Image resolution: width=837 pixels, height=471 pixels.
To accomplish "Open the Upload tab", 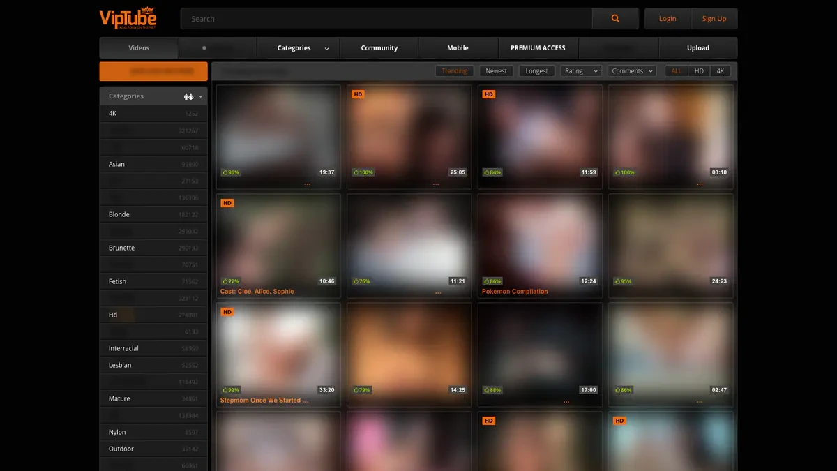I will click(698, 48).
